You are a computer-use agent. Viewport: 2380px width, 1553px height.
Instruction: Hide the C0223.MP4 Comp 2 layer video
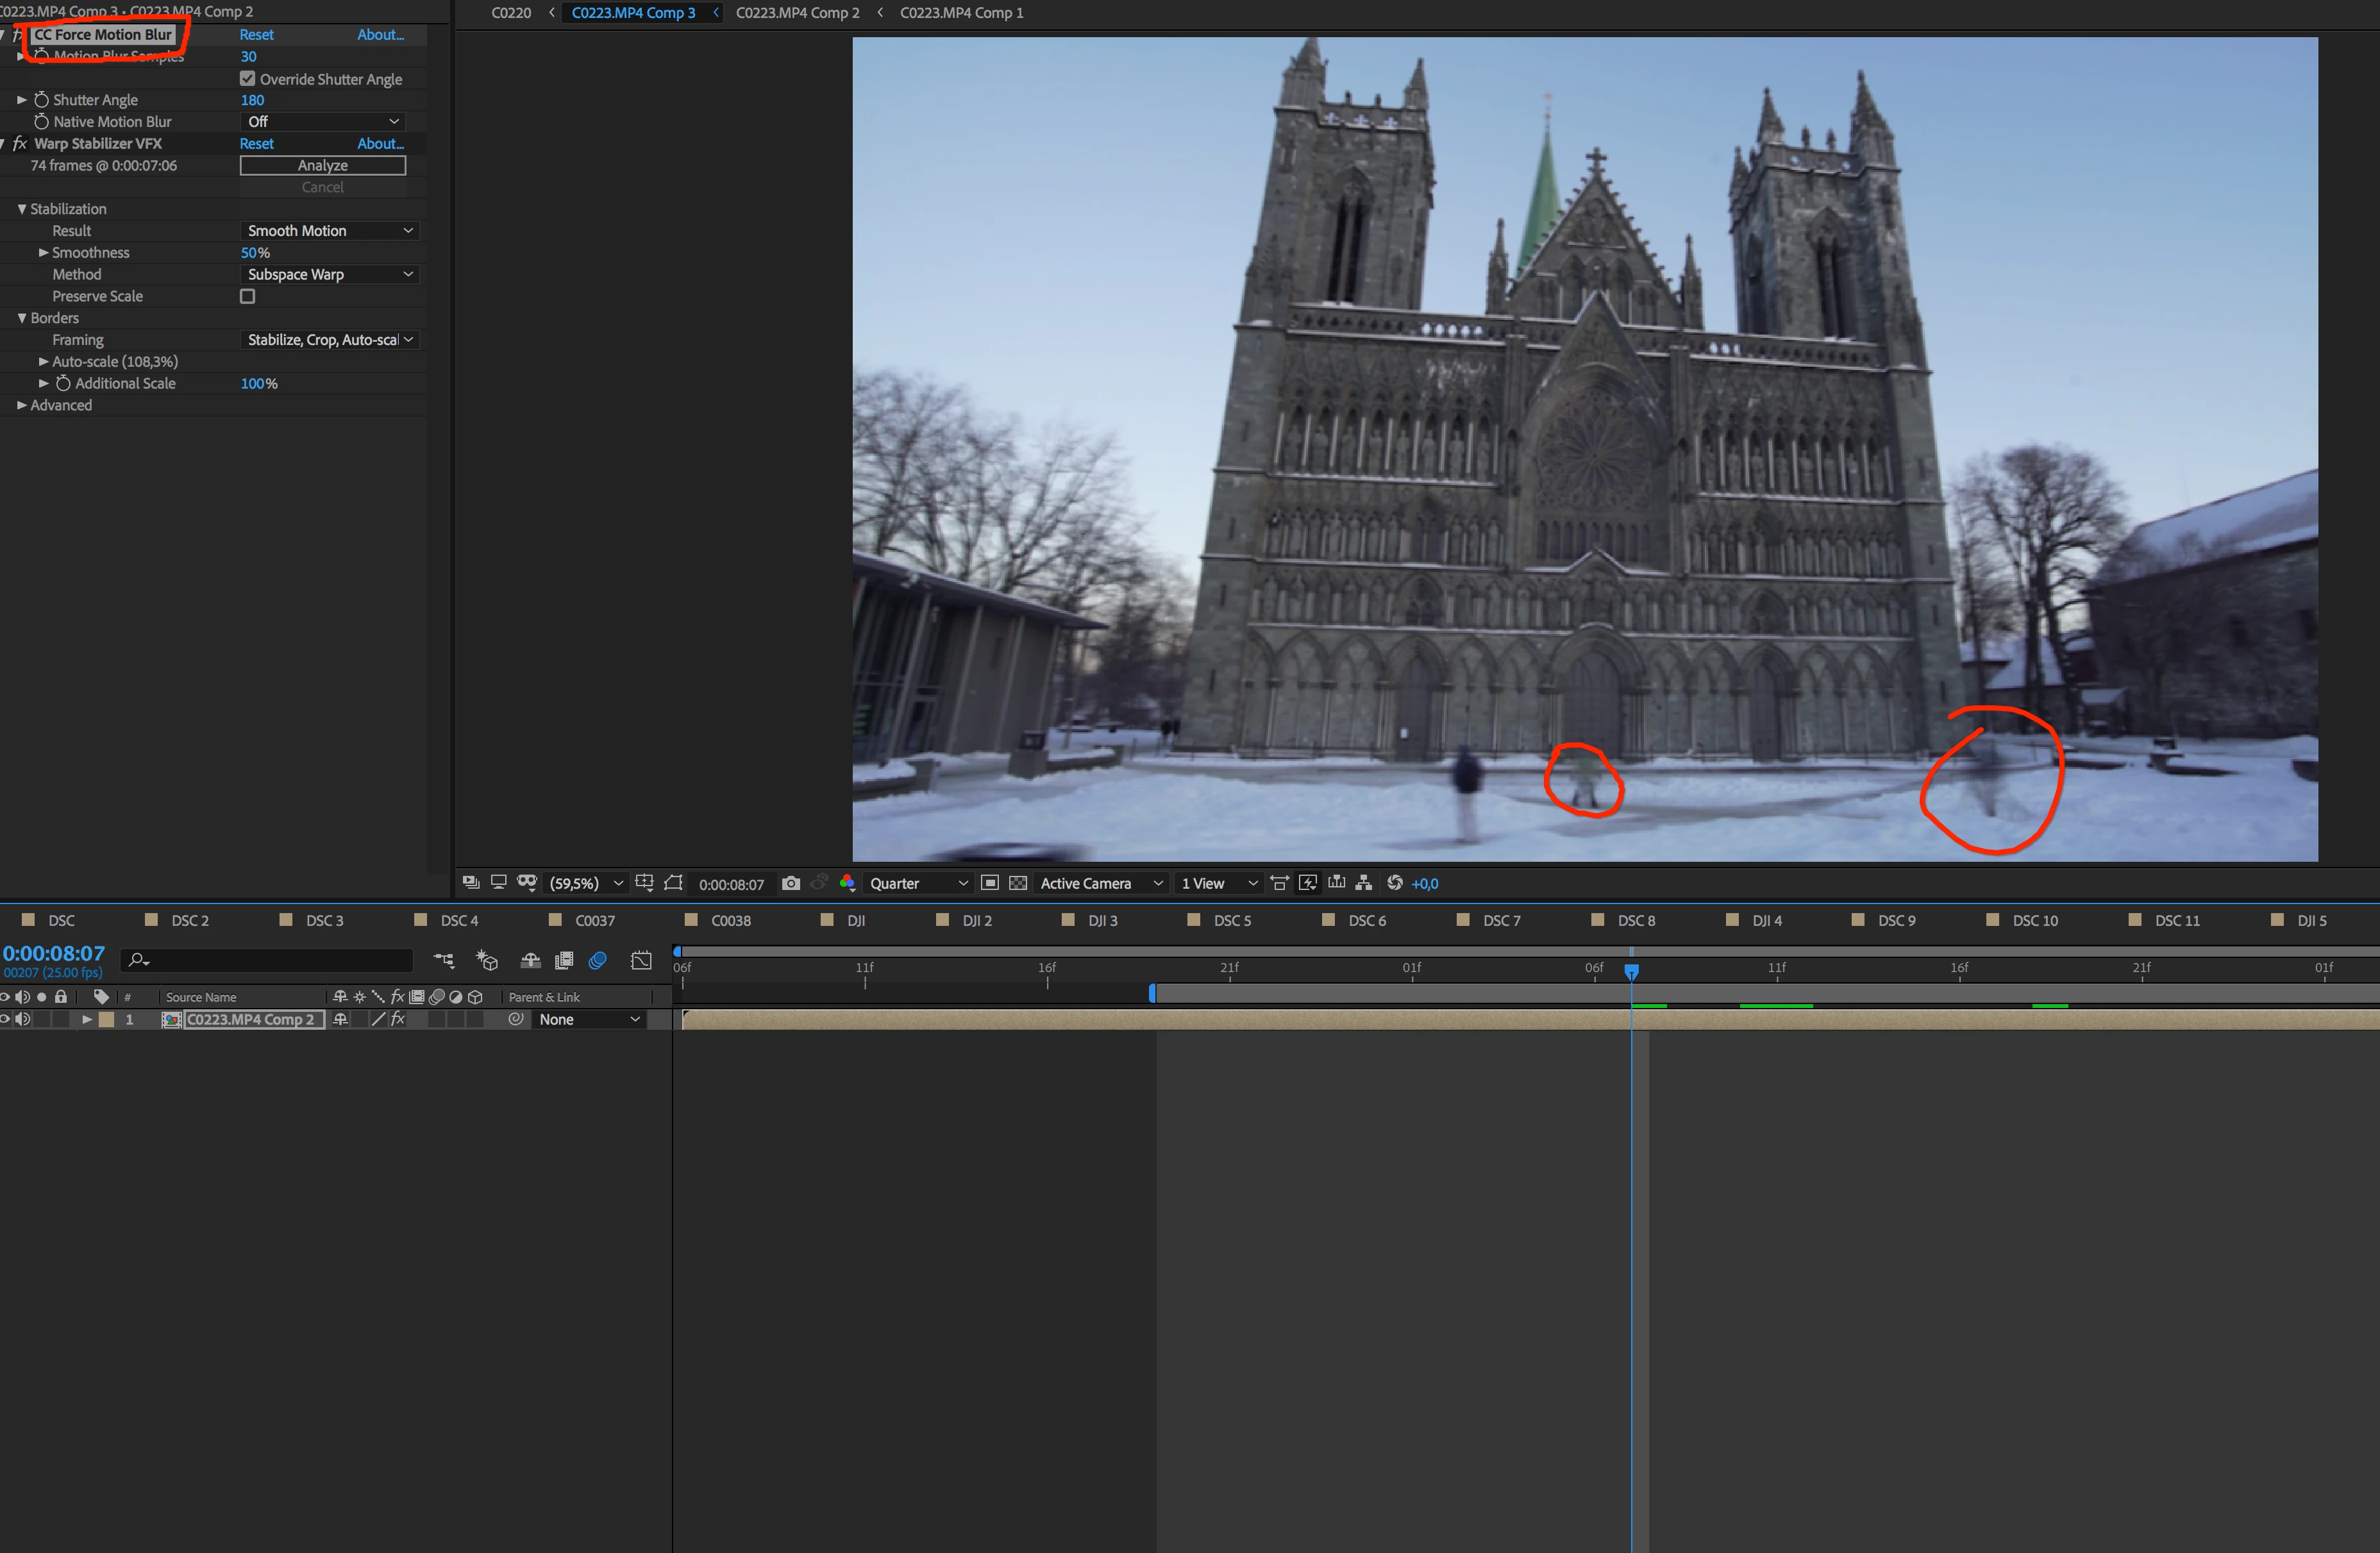coord(5,1019)
